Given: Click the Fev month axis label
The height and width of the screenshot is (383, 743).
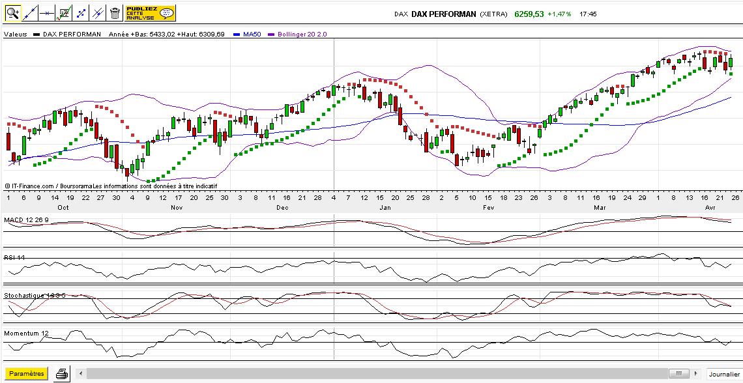Looking at the screenshot, I should coord(489,207).
